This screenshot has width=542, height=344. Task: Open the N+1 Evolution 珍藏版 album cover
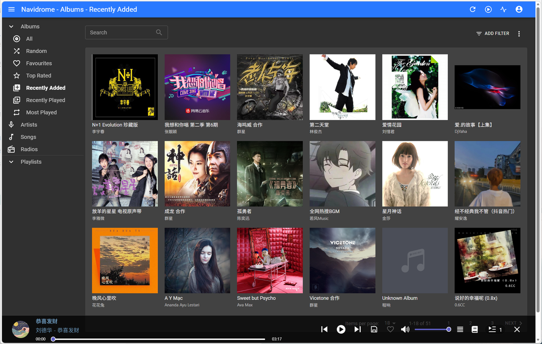(x=125, y=87)
